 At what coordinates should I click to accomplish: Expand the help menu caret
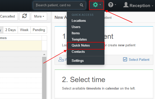coord(115,4)
